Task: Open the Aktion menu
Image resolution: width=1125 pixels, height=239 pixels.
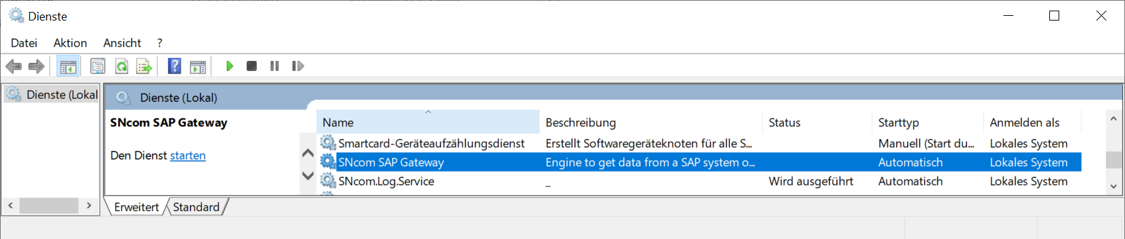Action: [70, 43]
